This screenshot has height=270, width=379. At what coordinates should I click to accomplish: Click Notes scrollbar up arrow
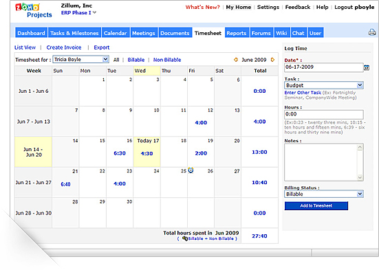coord(360,147)
